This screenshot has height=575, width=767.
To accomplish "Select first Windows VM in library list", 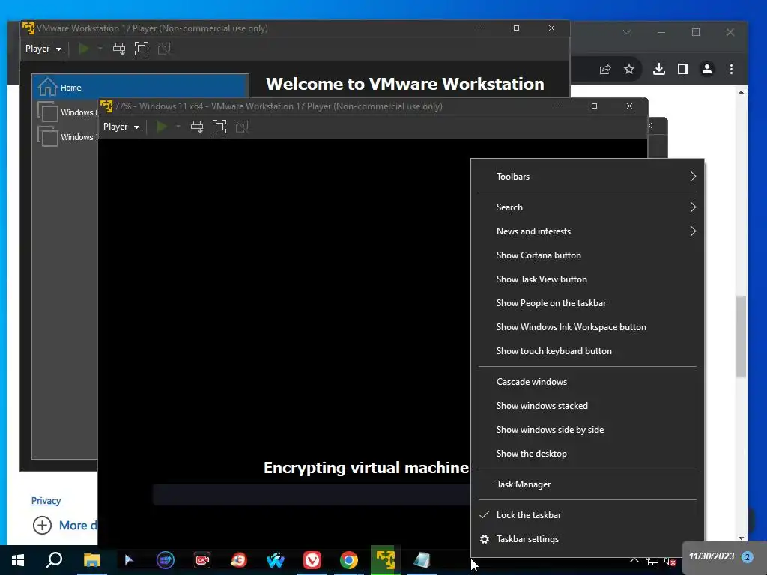I will 67,112.
